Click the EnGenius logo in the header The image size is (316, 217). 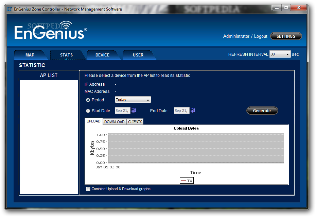point(51,30)
